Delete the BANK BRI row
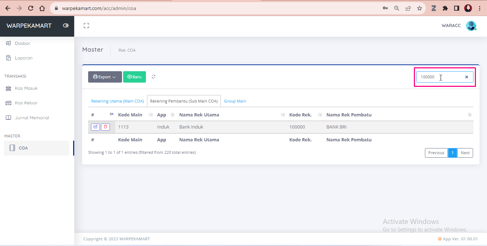Image resolution: width=487 pixels, height=246 pixels. pos(105,127)
